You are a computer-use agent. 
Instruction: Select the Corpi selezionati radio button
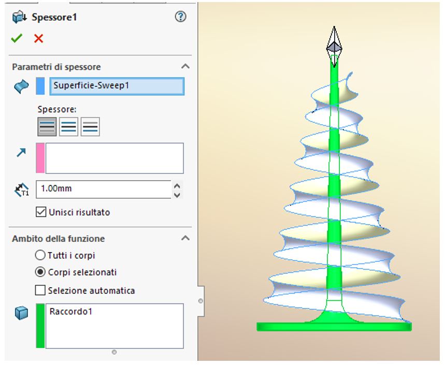pos(40,272)
